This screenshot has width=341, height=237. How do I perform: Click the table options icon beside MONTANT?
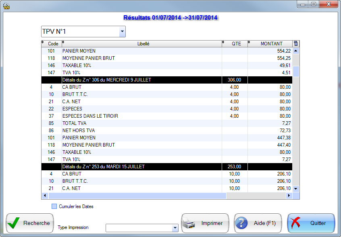pos(296,44)
